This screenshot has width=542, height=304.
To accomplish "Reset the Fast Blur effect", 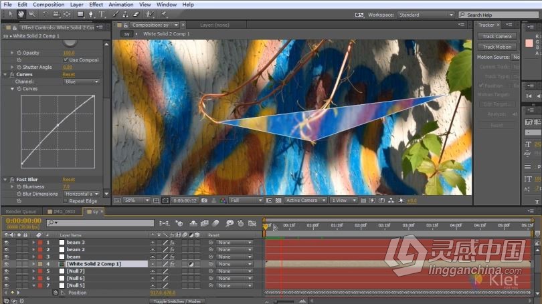I will pyautogui.click(x=69, y=180).
